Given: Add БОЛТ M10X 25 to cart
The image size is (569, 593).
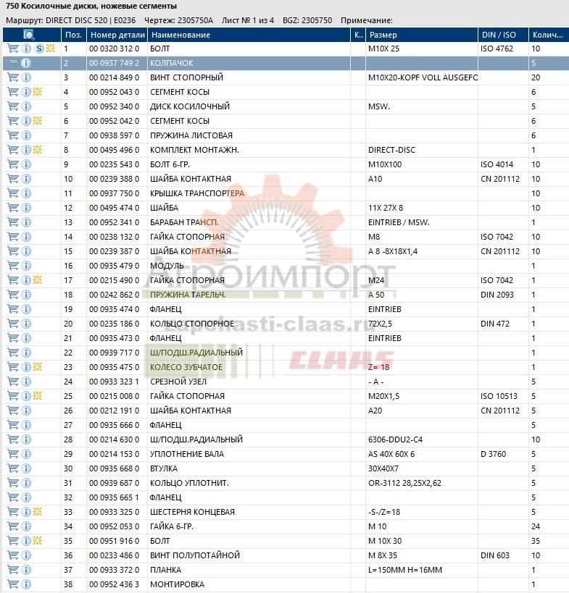Looking at the screenshot, I should [x=13, y=49].
